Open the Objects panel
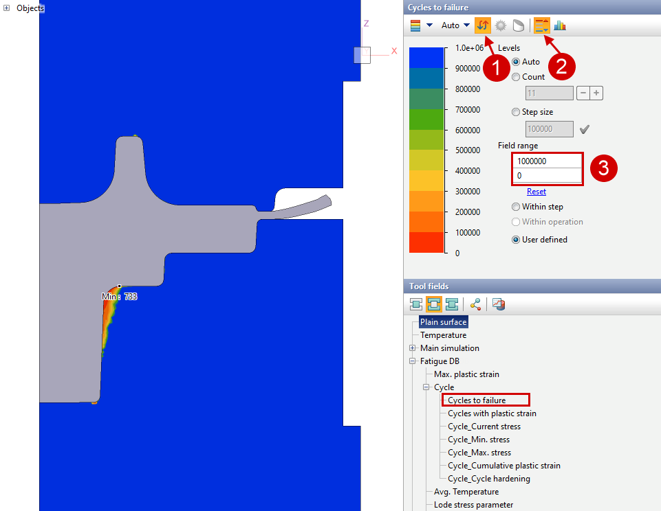 tap(6, 8)
